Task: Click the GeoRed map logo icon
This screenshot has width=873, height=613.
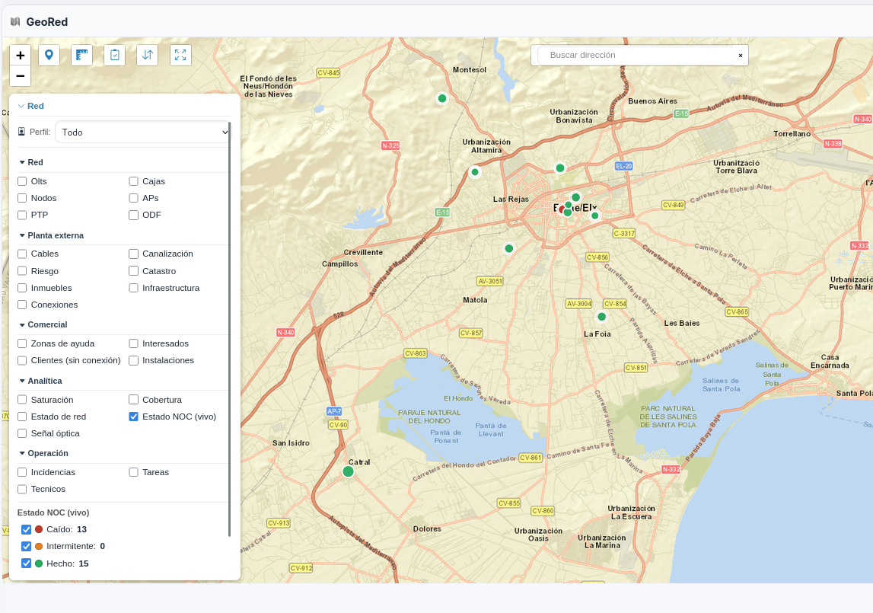Action: [15, 22]
